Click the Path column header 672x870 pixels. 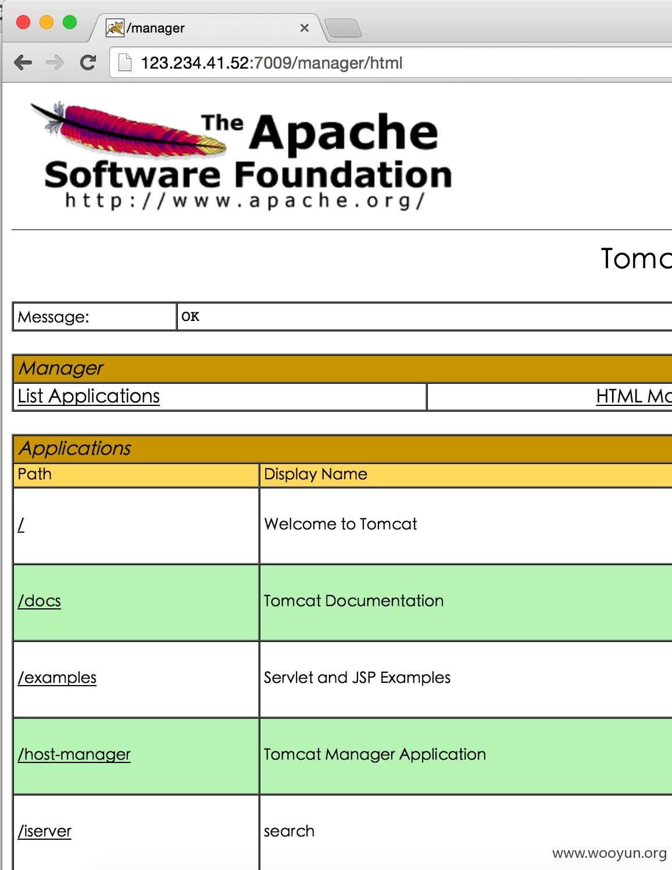(x=136, y=475)
